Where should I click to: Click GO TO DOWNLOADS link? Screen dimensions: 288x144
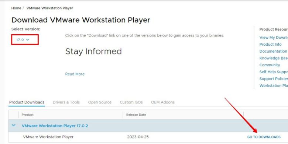point(264,137)
